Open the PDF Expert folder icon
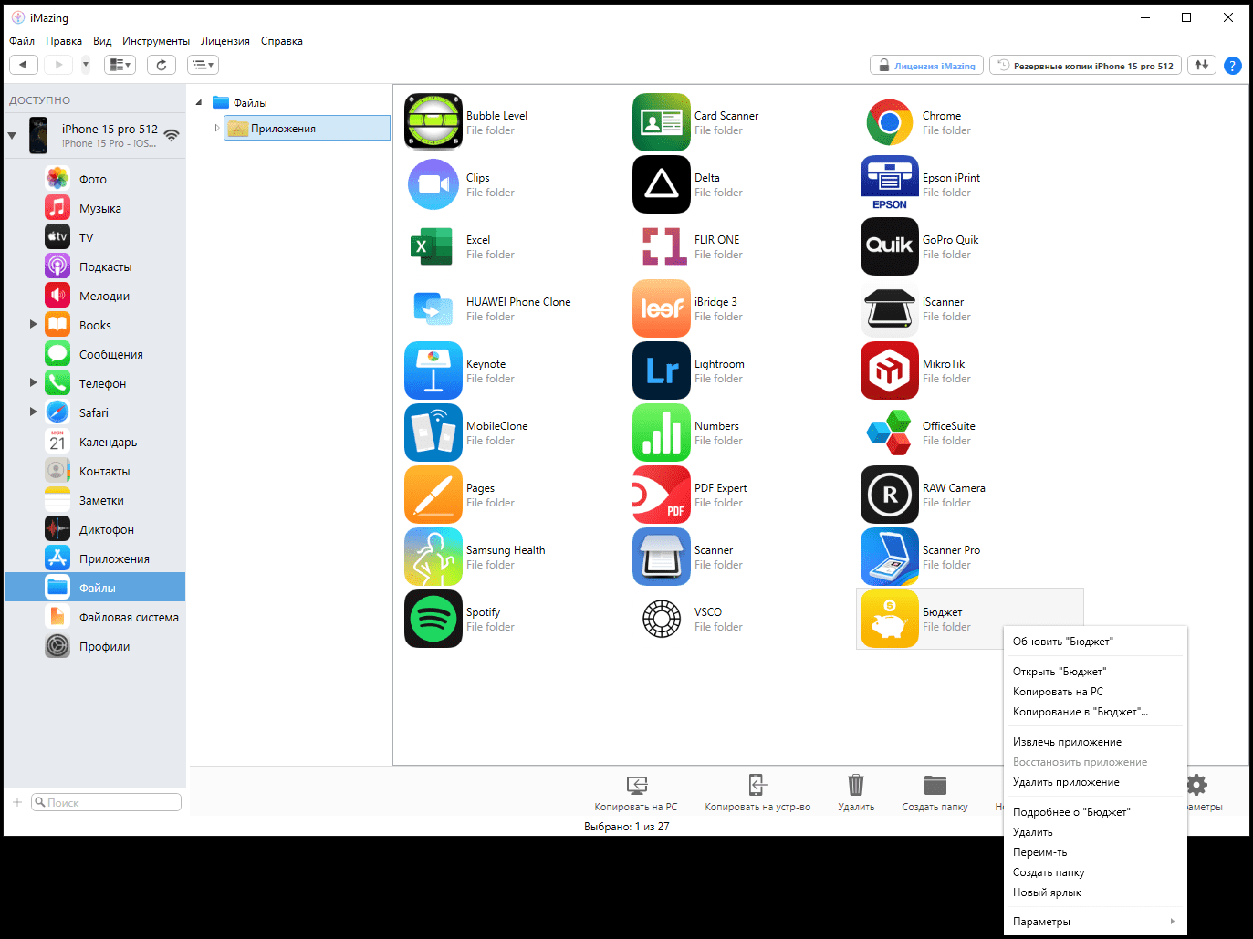 pyautogui.click(x=662, y=495)
